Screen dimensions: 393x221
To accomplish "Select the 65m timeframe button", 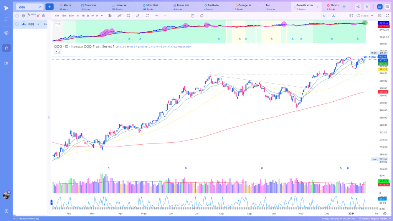I will pos(71,16).
